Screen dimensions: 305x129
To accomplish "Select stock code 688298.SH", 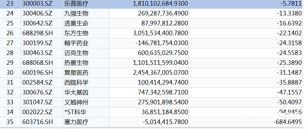I will [42, 33].
